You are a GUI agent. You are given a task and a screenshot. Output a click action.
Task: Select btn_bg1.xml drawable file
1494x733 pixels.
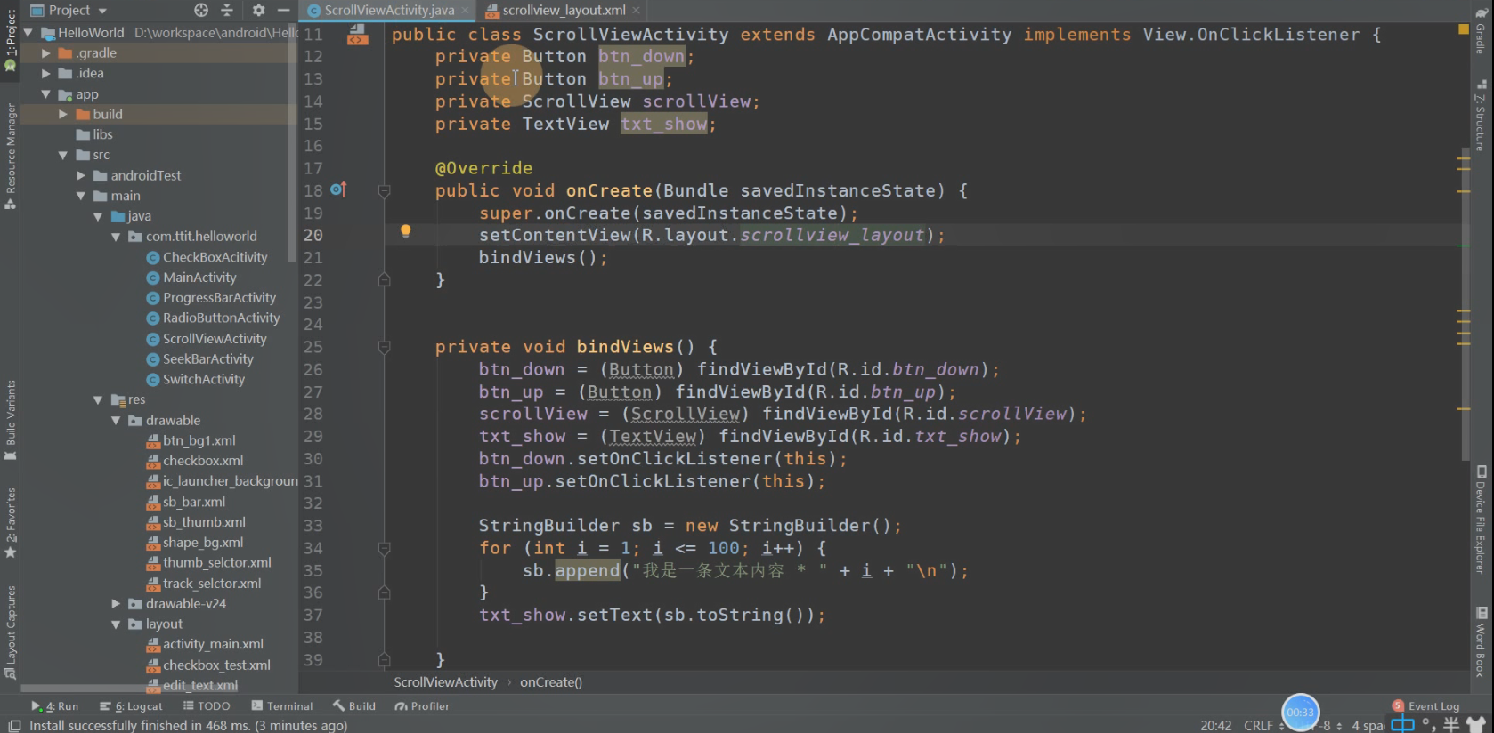191,440
